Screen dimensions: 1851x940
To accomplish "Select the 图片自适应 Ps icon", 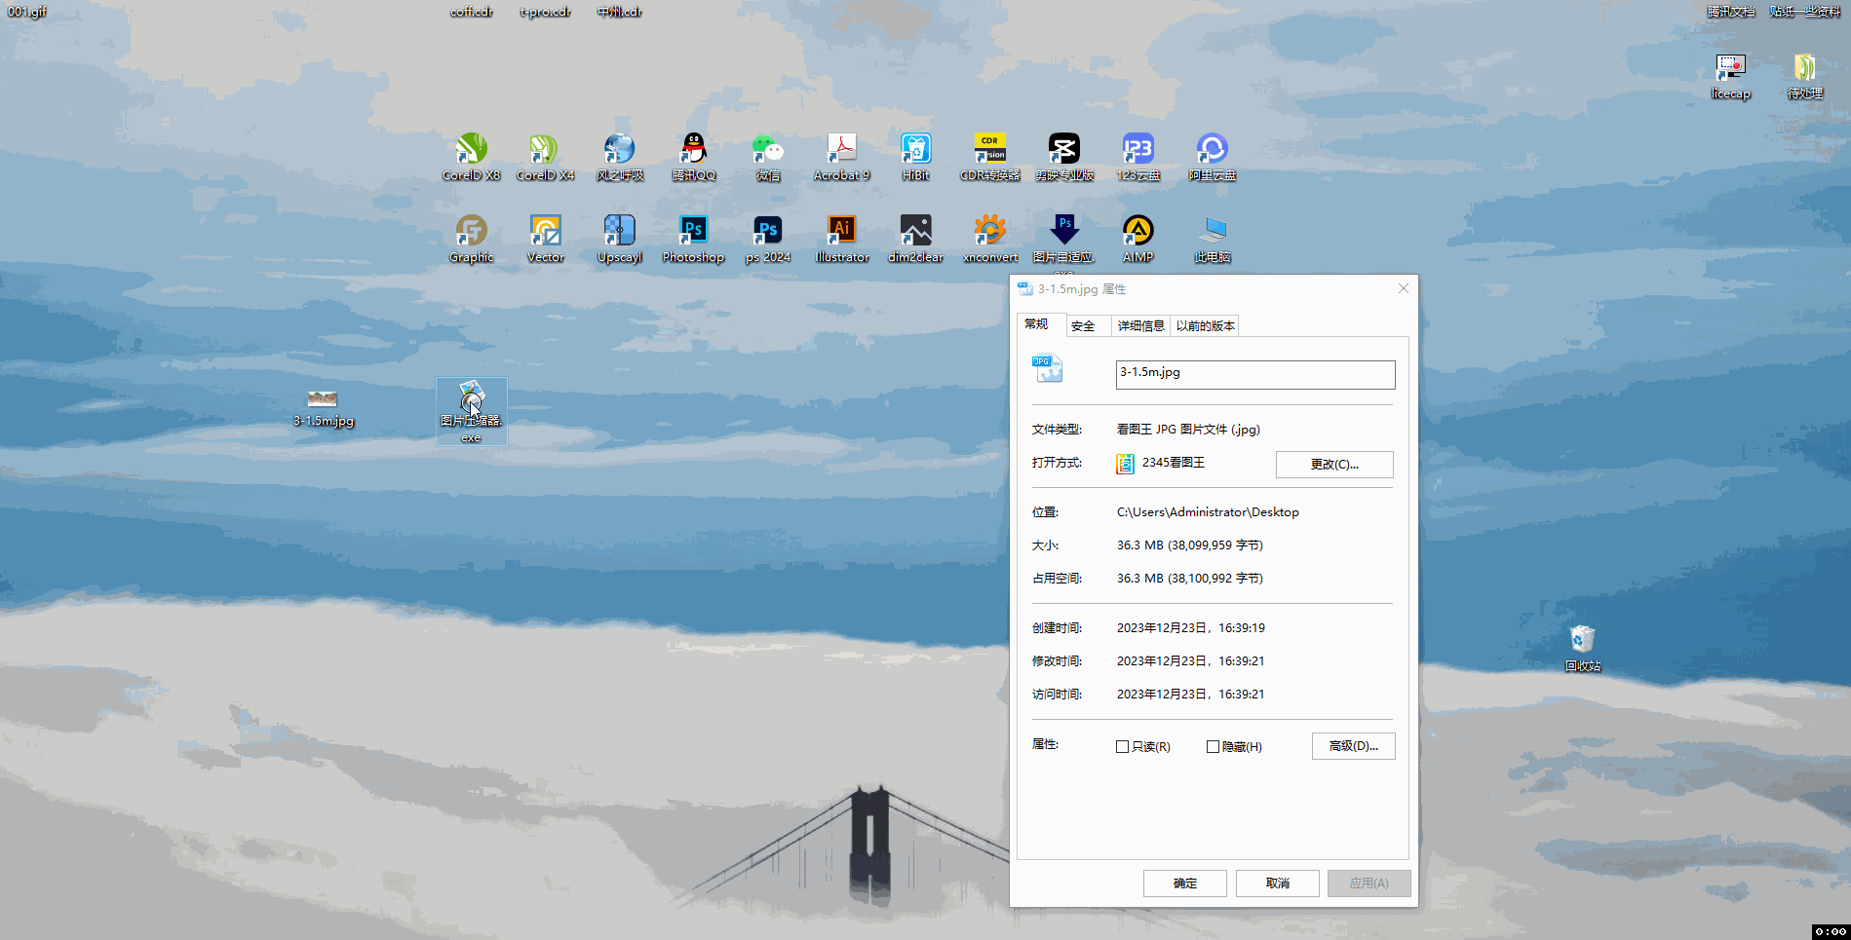I will 1064,239.
